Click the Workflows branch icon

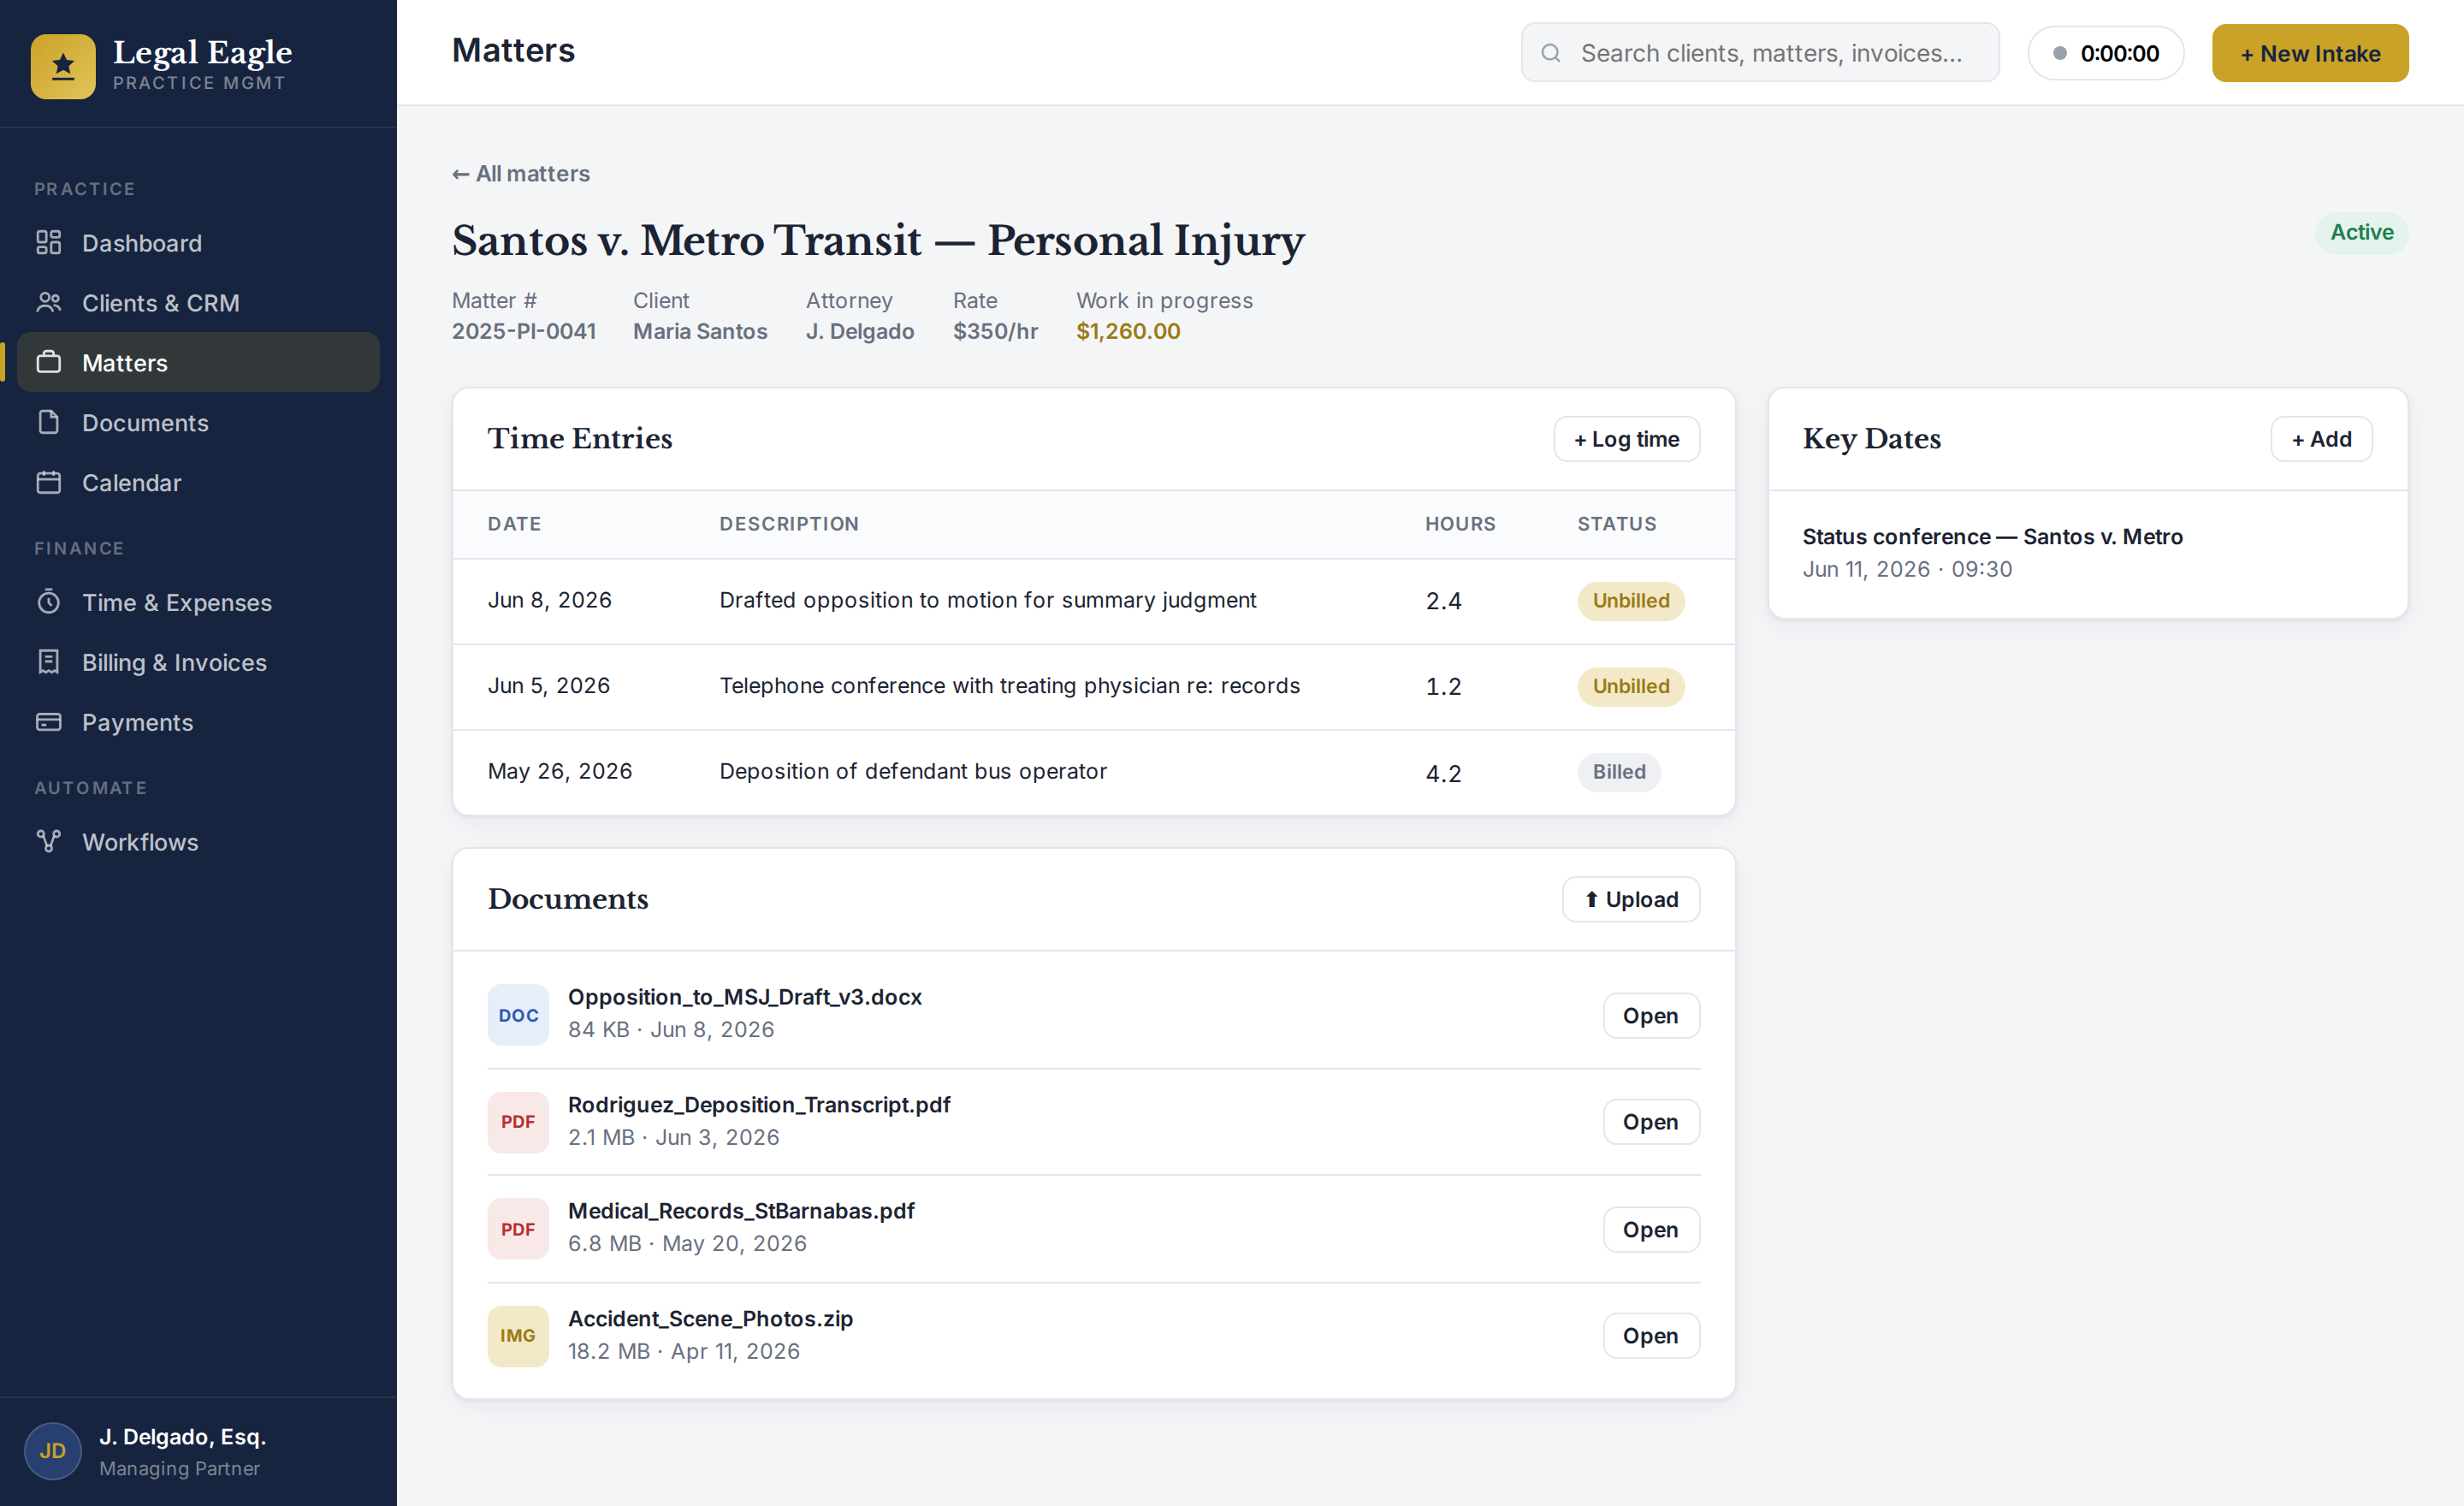[49, 842]
